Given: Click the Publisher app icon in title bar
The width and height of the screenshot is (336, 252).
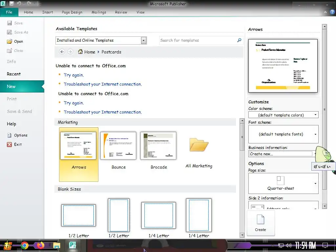Looking at the screenshot, I should (x=3, y=4).
